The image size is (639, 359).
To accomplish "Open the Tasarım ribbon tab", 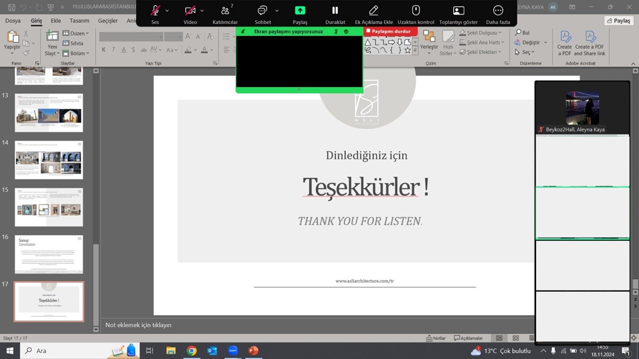I will [79, 21].
